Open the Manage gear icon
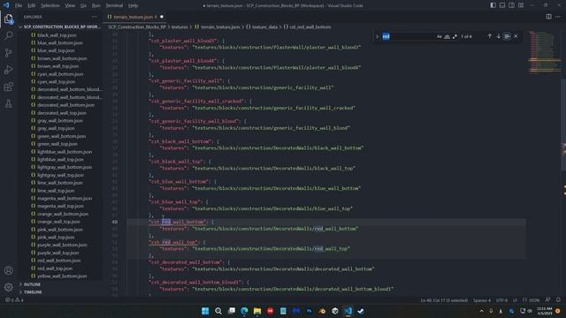566x318 pixels. 9,287
